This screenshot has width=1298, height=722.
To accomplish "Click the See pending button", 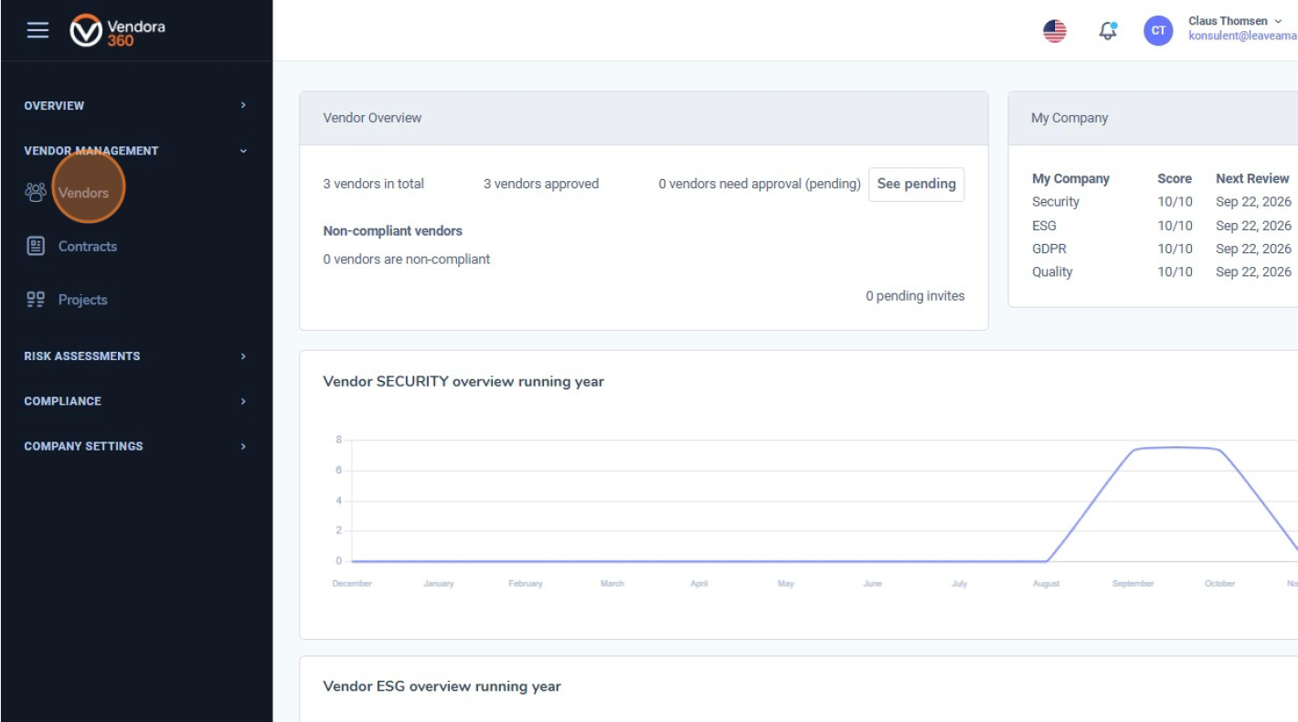I will pos(916,184).
